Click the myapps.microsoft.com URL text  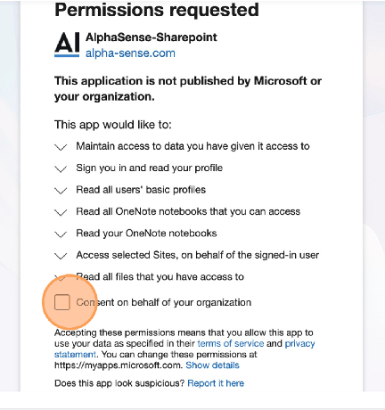pyautogui.click(x=118, y=365)
